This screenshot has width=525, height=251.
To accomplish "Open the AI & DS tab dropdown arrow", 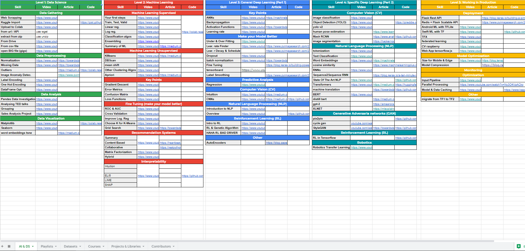I will tap(33, 246).
